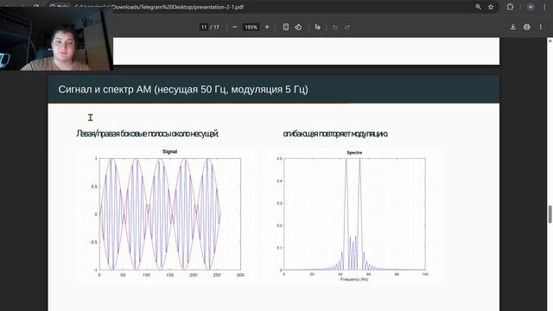
Task: Open the Chrome profile avatar
Action: pos(531,7)
